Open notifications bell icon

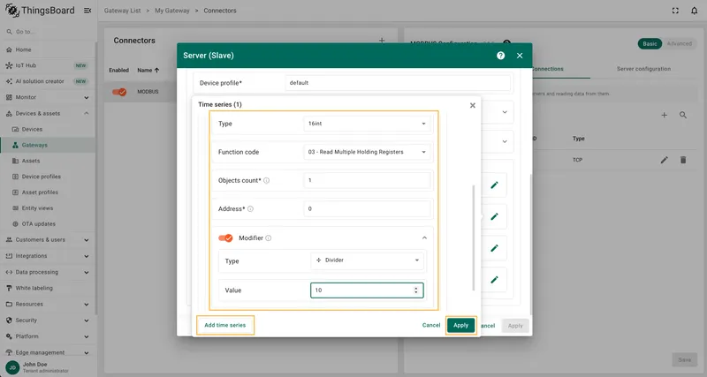[x=695, y=11]
